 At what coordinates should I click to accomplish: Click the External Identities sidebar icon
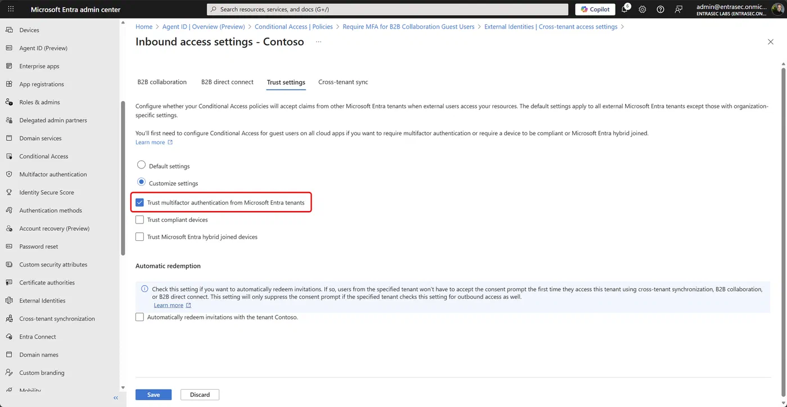click(9, 300)
